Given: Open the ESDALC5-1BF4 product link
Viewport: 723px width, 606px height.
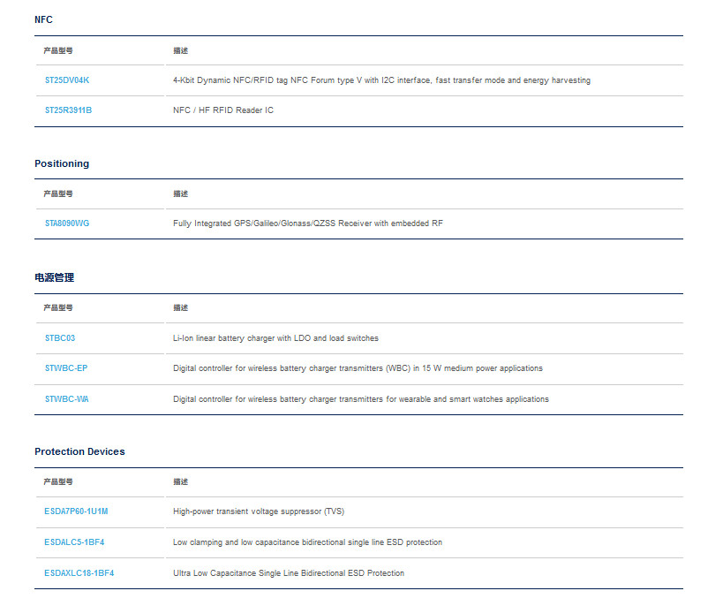Looking at the screenshot, I should [x=74, y=542].
